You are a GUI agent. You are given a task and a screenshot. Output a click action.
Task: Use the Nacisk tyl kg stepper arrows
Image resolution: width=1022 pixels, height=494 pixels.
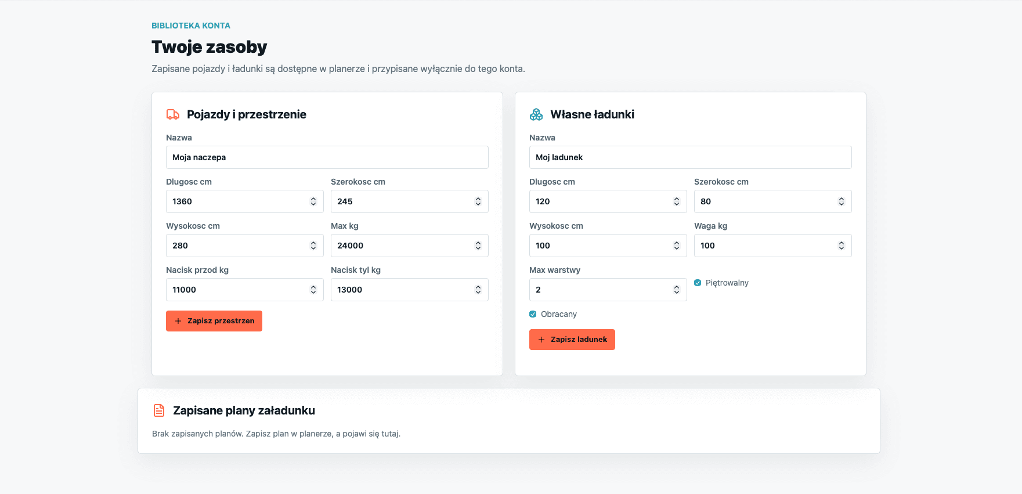478,290
